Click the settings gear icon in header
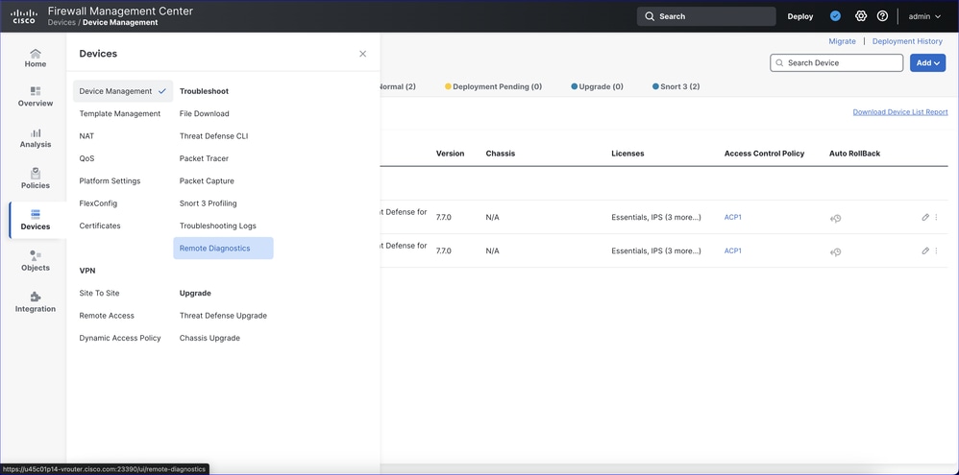The height and width of the screenshot is (475, 959). tap(861, 16)
